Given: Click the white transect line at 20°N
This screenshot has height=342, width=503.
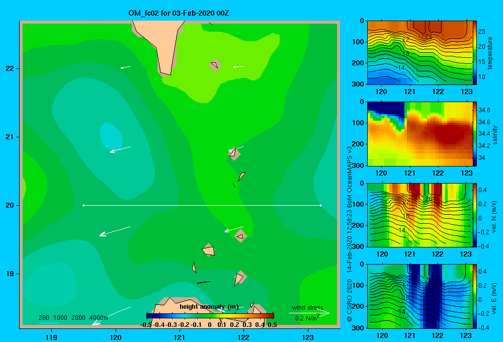Looking at the screenshot, I should pyautogui.click(x=202, y=205).
